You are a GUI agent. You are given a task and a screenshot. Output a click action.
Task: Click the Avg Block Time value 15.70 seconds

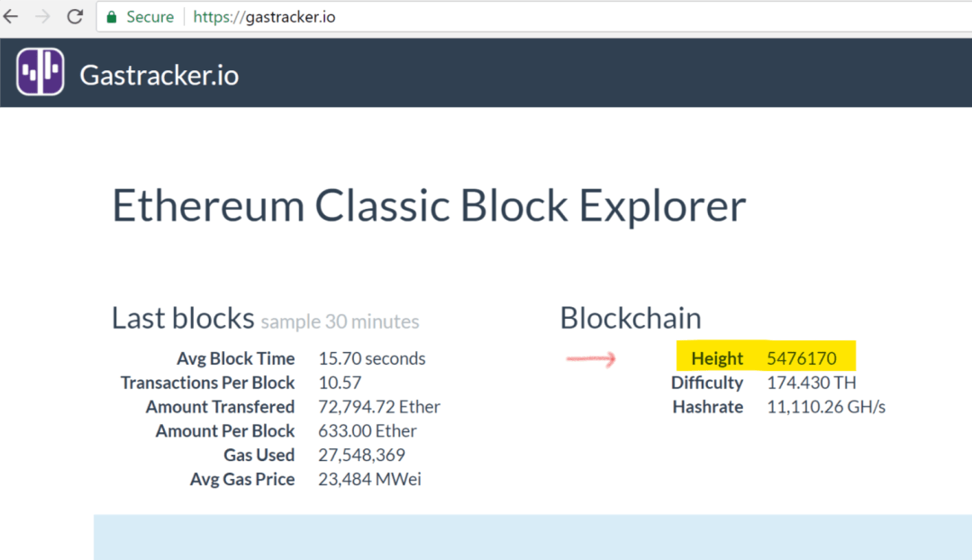click(371, 358)
